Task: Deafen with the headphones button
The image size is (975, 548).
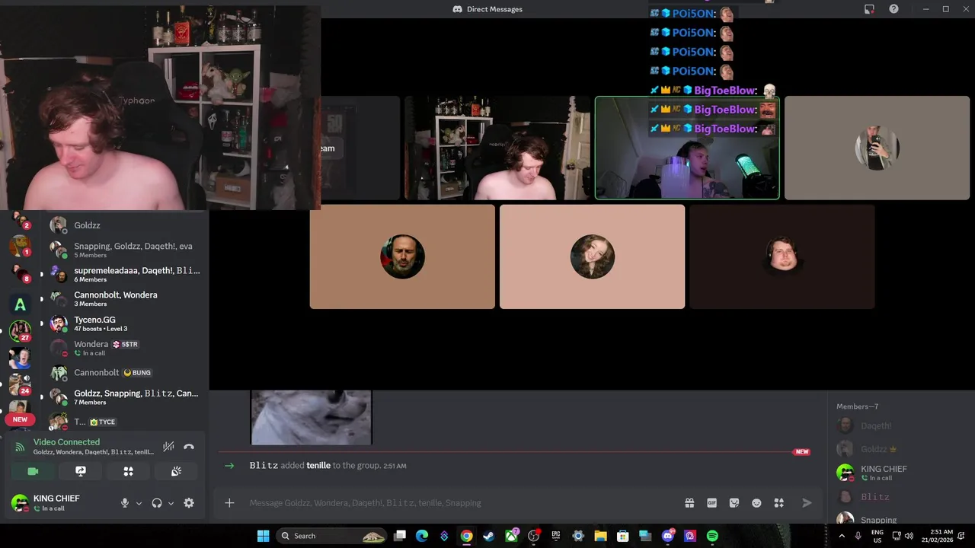Action: coord(157,503)
